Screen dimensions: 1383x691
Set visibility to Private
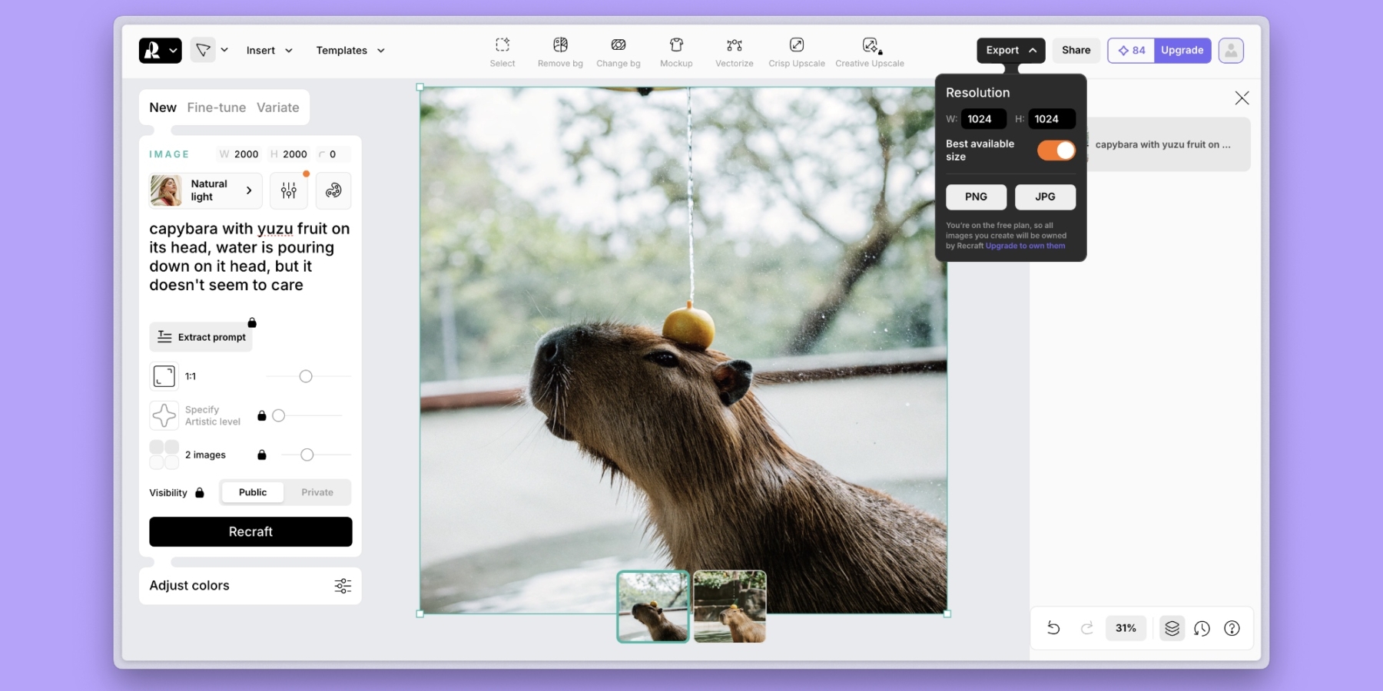pyautogui.click(x=317, y=492)
